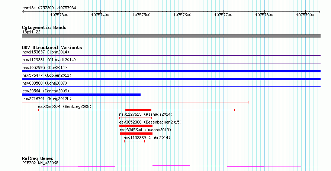Image resolution: width=331 pixels, height=171 pixels.
Task: Open variant nsv1152869 (John2014) label
Action: 147,138
